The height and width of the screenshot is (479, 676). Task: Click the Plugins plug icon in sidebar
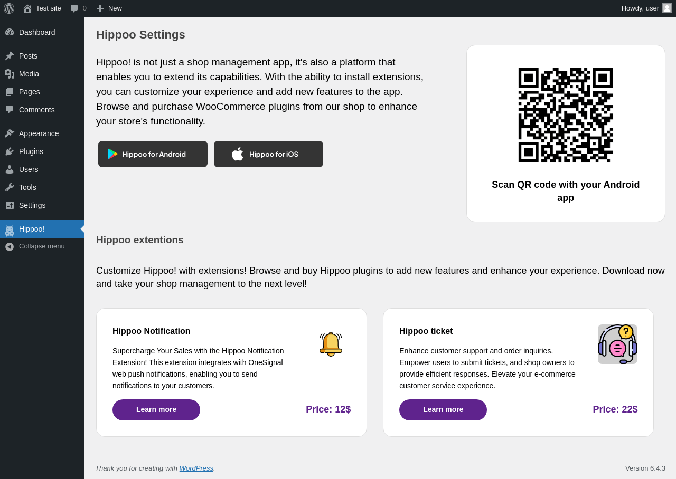coord(10,151)
